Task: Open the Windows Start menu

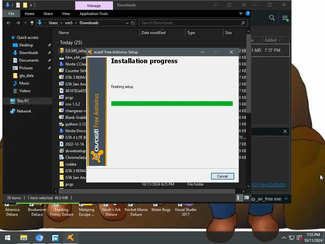Action: click(8, 238)
